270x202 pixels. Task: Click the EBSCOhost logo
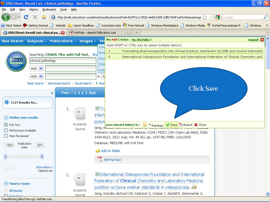point(16,61)
